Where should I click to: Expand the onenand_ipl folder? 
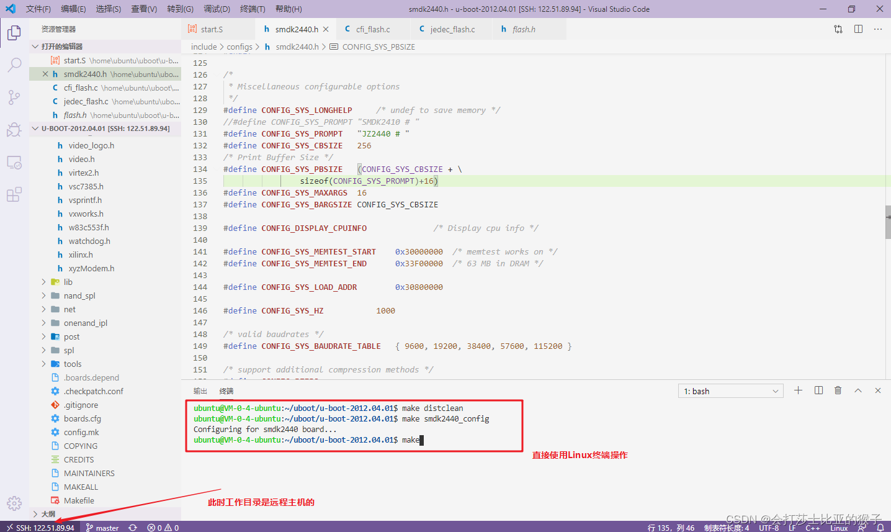click(44, 323)
